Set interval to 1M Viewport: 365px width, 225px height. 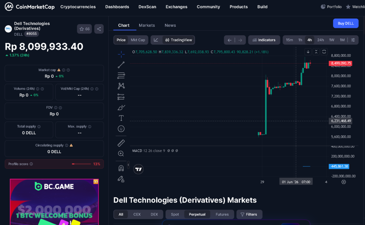click(x=342, y=40)
